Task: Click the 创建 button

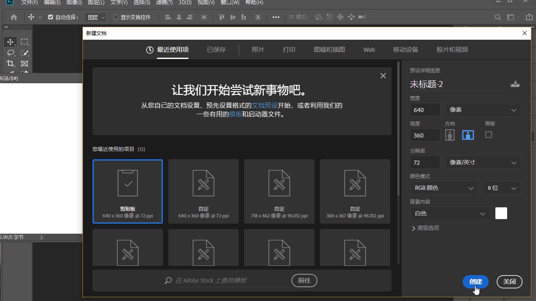Action: coord(475,282)
